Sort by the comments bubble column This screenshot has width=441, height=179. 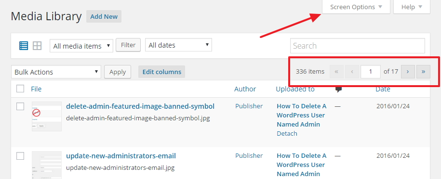point(339,89)
